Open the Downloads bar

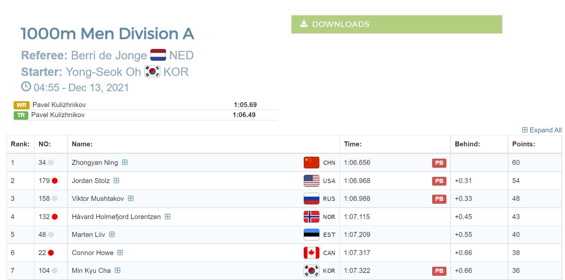(396, 24)
